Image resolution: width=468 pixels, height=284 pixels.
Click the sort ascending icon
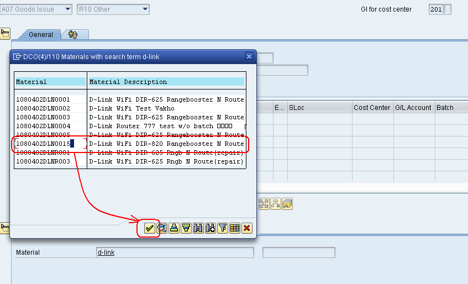[x=174, y=228]
